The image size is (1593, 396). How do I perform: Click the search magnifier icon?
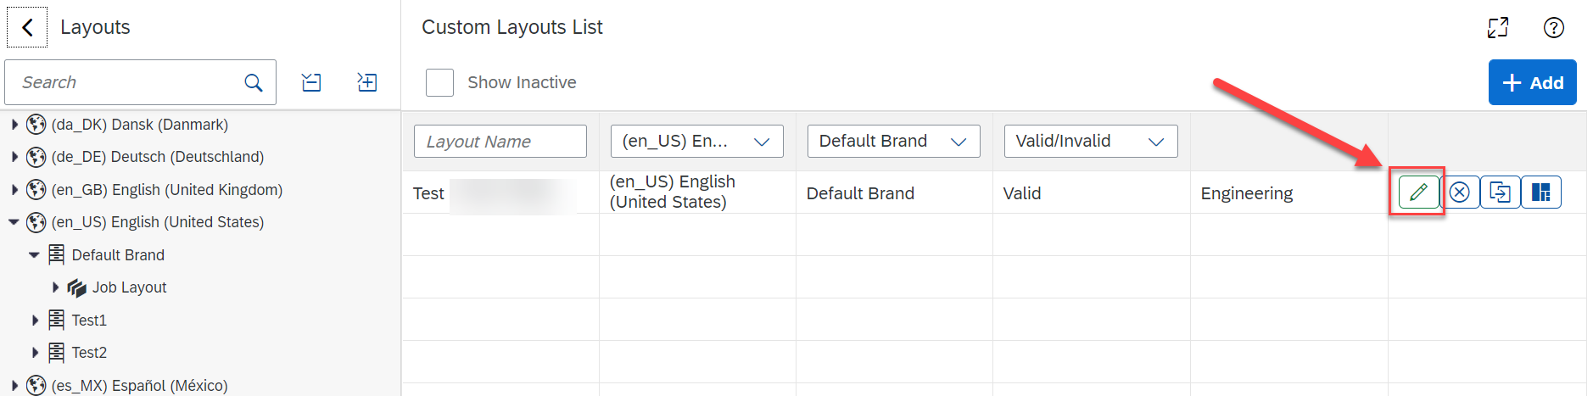pyautogui.click(x=253, y=82)
